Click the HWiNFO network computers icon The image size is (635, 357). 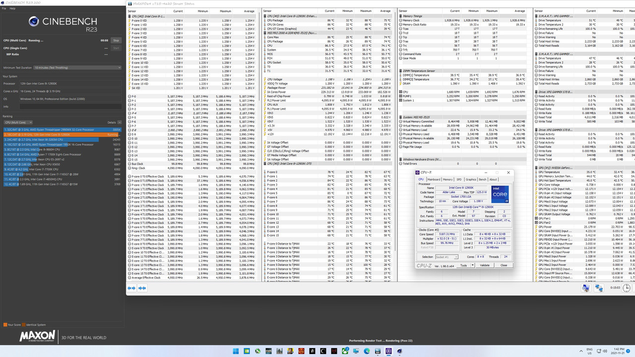(x=599, y=288)
